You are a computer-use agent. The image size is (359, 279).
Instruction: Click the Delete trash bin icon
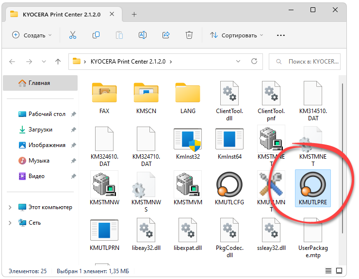[x=189, y=35]
